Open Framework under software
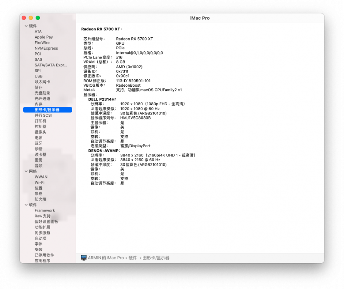This screenshot has height=289, width=344. (x=45, y=210)
